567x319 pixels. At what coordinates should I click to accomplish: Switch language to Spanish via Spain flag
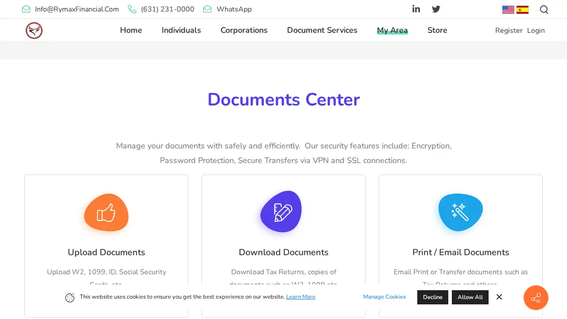[523, 10]
